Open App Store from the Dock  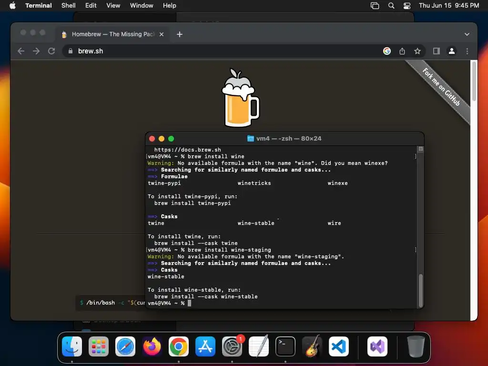pyautogui.click(x=205, y=346)
